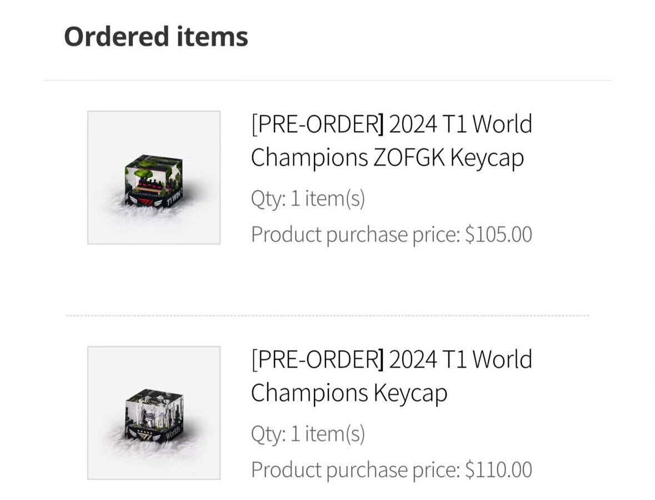This screenshot has width=655, height=500.
Task: Click "Product purchase price" label for ZOFGK Keycap
Action: pos(356,234)
